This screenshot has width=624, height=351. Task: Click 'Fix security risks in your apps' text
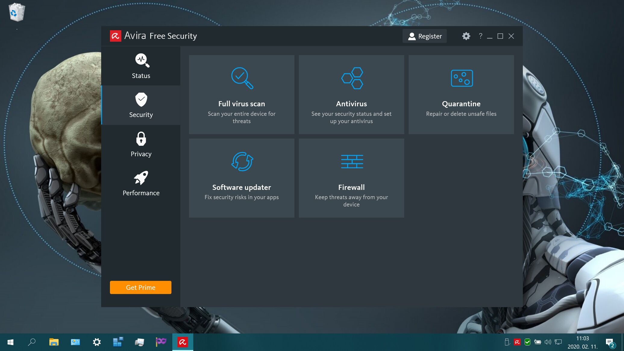point(242,197)
